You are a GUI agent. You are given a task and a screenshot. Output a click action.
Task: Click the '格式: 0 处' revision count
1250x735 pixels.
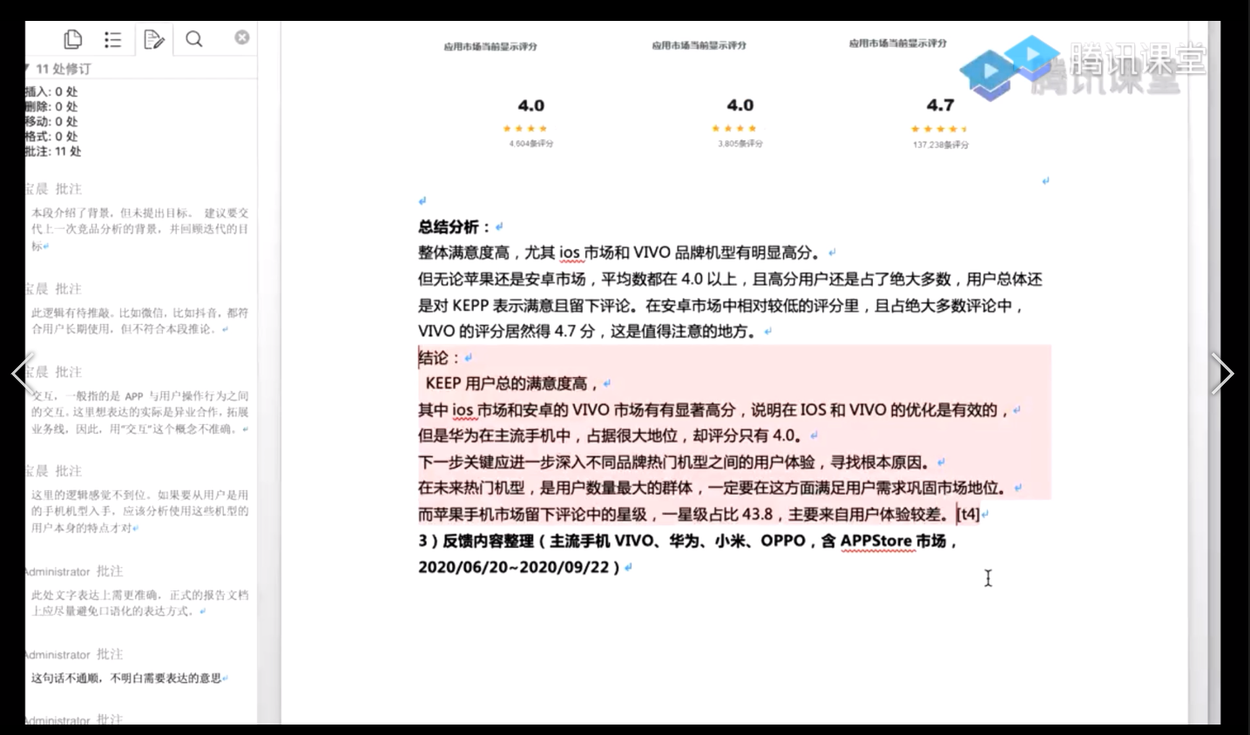[x=51, y=136]
